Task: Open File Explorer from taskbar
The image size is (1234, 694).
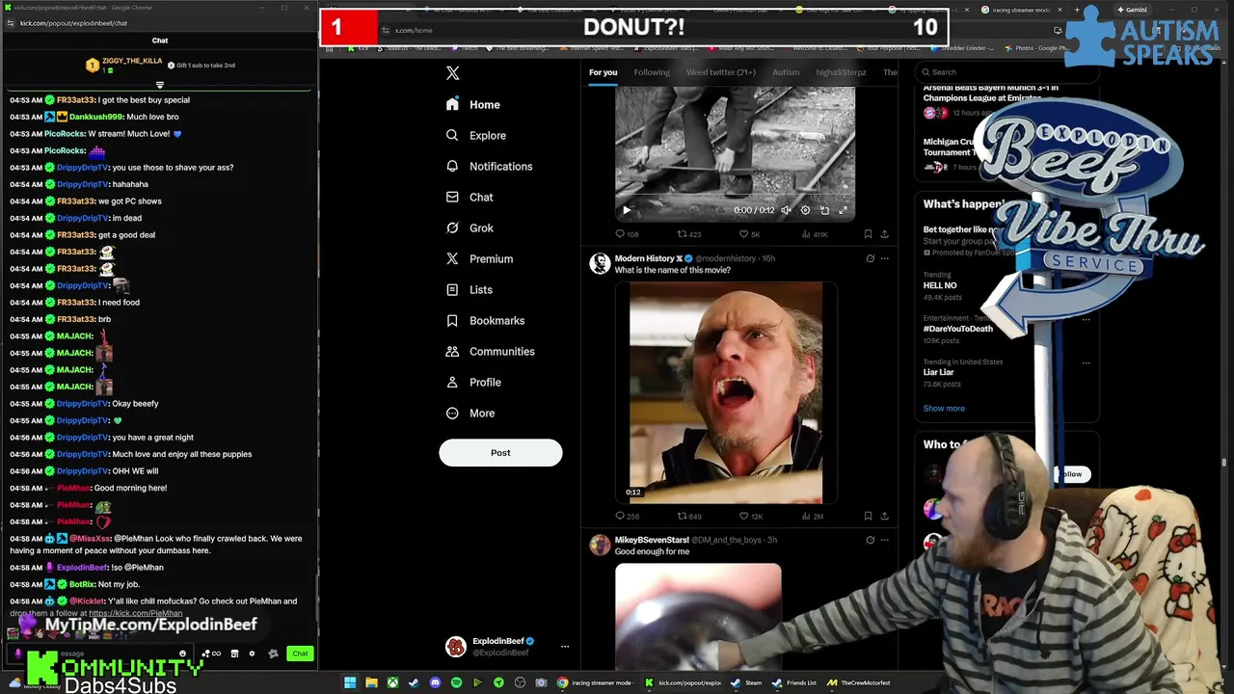Action: click(x=371, y=682)
